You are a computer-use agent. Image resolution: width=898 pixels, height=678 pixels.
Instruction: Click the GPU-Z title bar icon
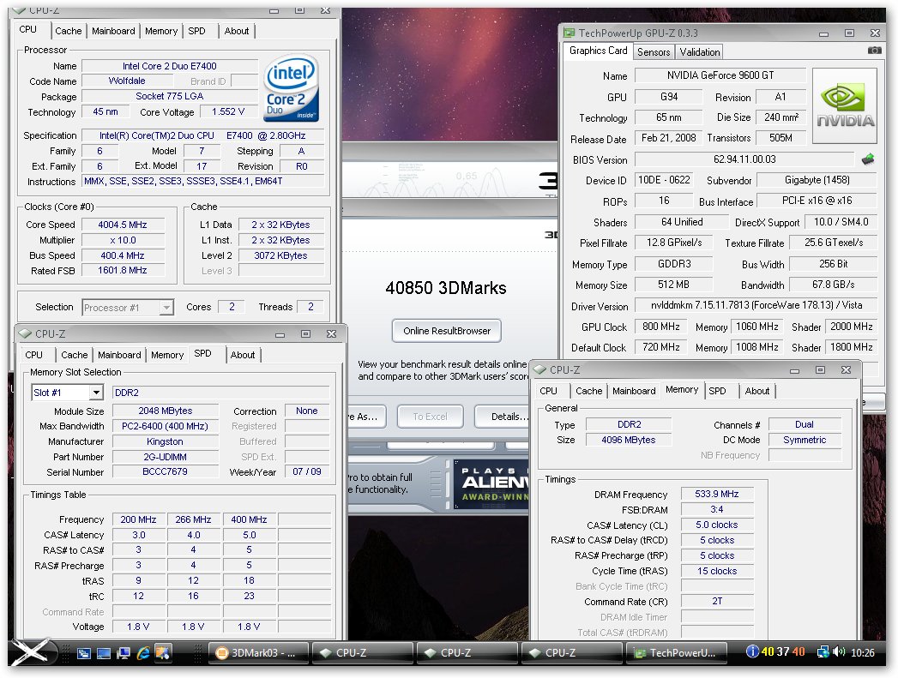[x=570, y=33]
